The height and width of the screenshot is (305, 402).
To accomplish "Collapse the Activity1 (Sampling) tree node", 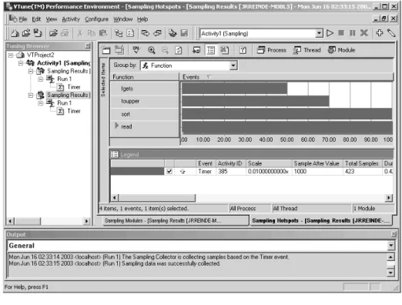I will [x=21, y=63].
